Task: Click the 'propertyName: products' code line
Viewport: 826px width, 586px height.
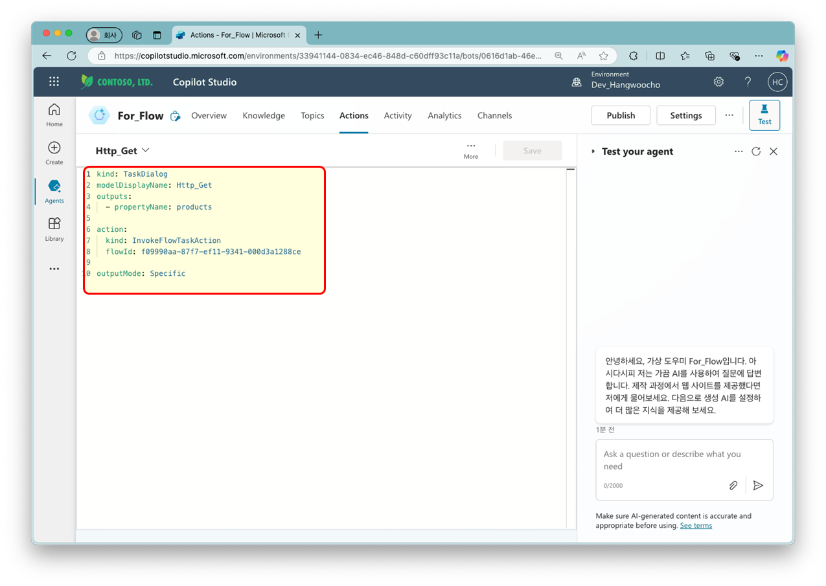Action: (159, 207)
